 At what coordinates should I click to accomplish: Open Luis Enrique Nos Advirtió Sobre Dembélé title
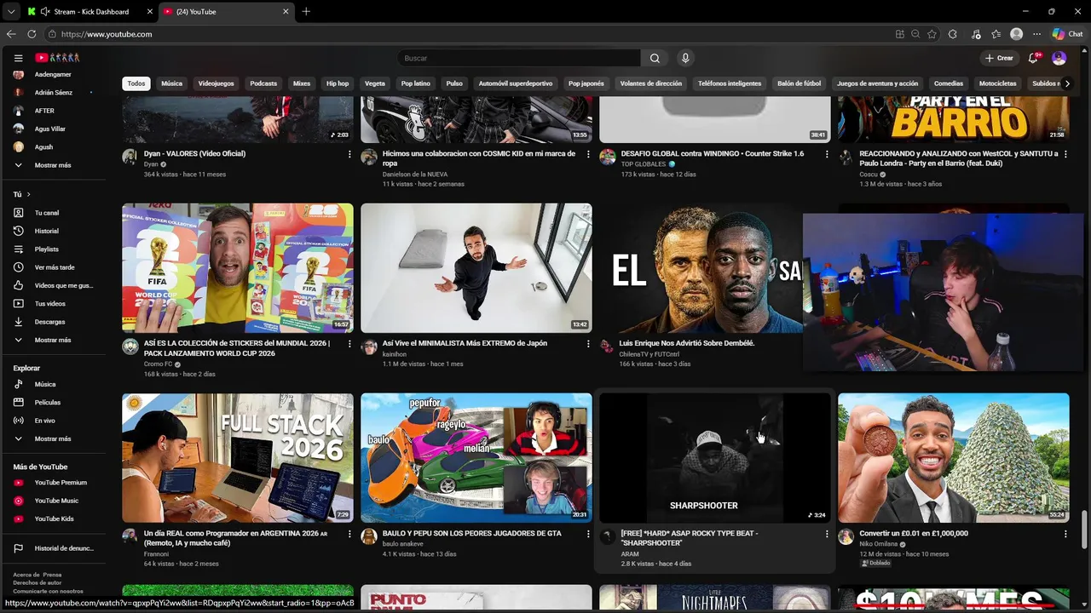coord(687,343)
